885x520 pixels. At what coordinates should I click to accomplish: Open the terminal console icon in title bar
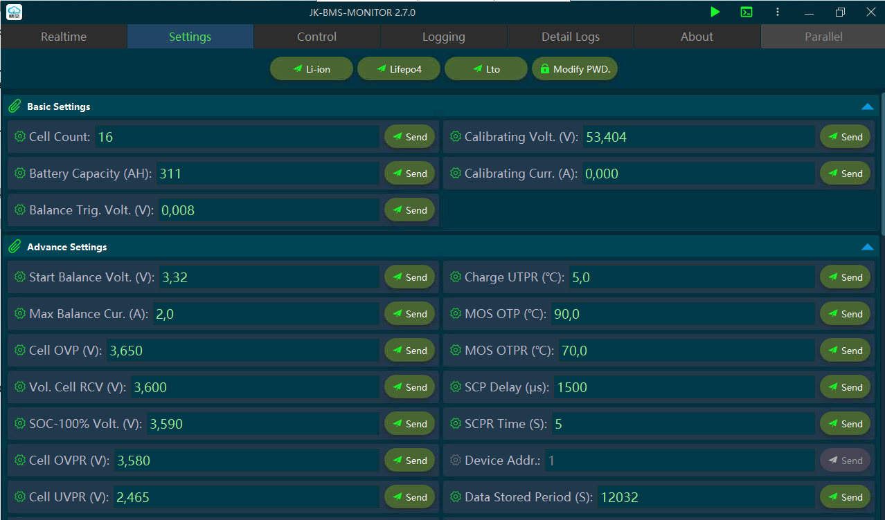coord(747,12)
